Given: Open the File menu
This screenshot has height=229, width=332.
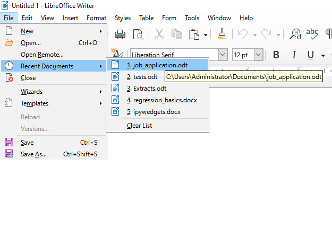Looking at the screenshot, I should coord(8,18).
